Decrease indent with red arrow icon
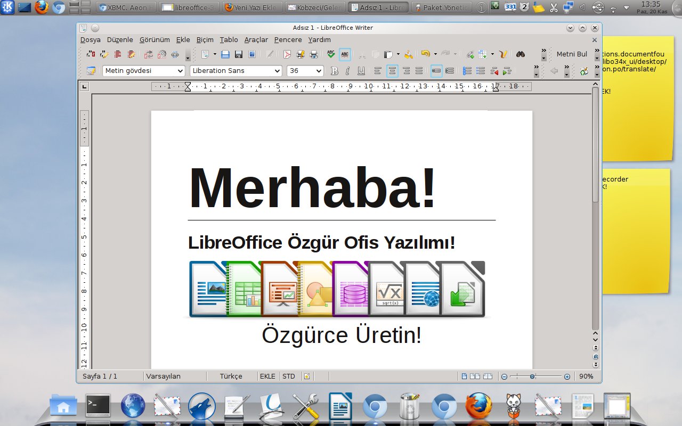Screen dimensions: 682x426 click(494, 70)
